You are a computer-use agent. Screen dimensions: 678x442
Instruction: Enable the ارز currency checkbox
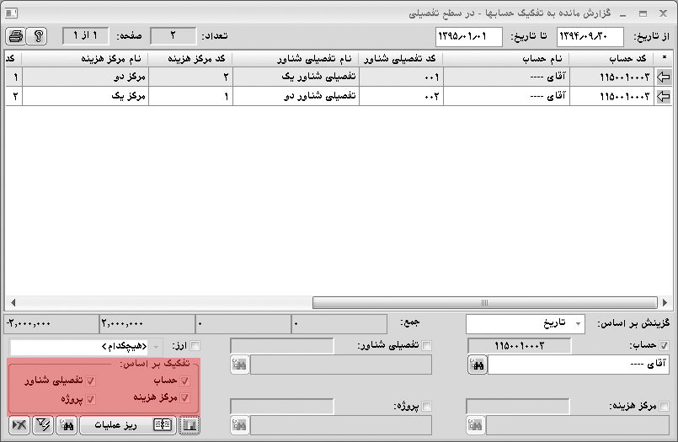click(196, 346)
